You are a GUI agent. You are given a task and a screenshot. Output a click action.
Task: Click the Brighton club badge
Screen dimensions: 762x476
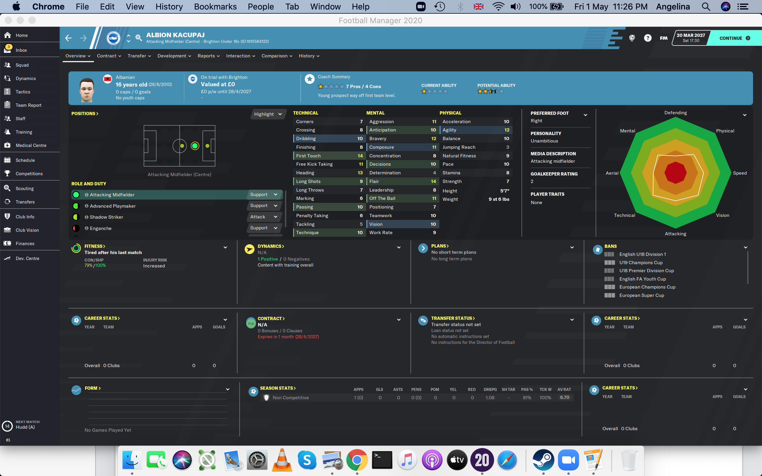click(x=113, y=38)
